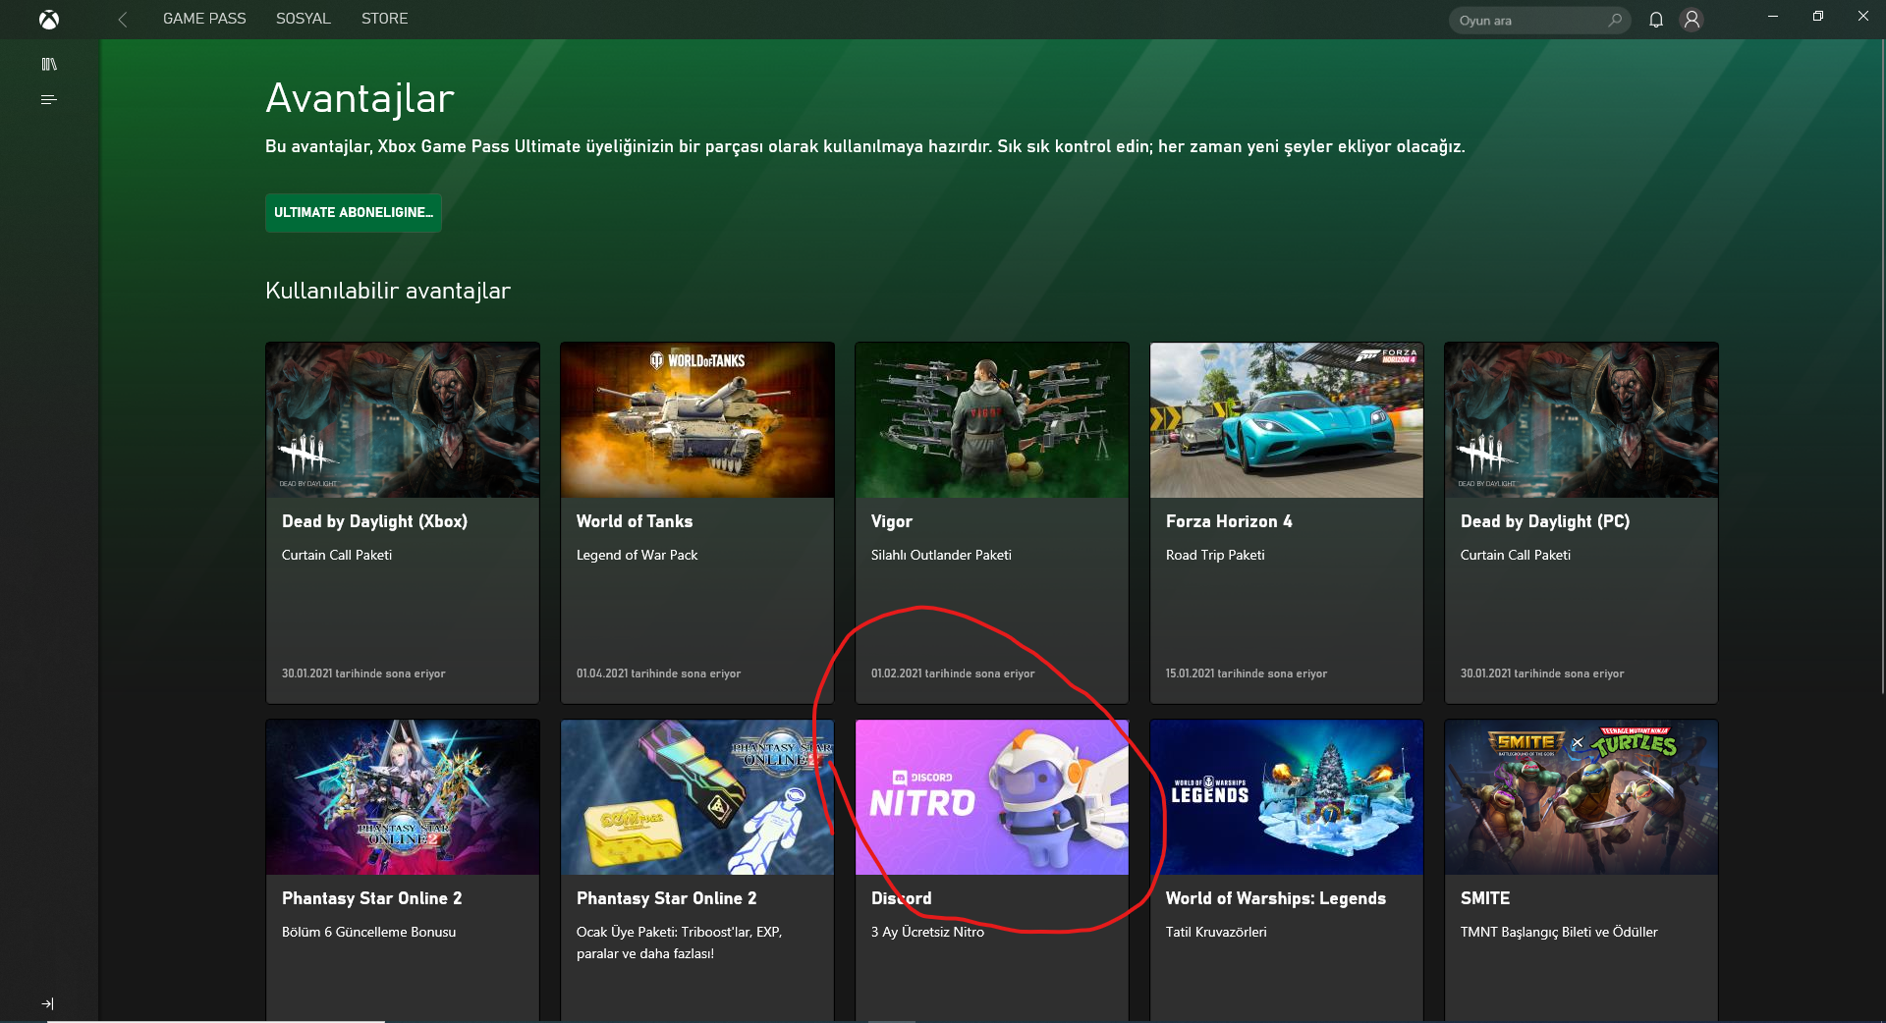
Task: Open World of Tanks perk image
Action: coord(697,420)
